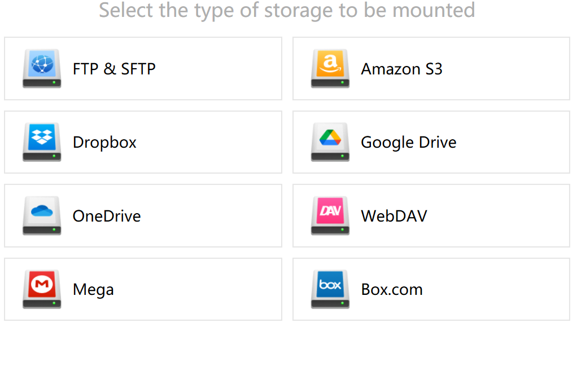Choose the Mega text label

point(93,290)
